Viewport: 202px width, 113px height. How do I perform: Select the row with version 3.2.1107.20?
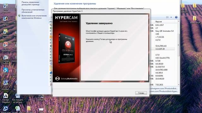160,49
